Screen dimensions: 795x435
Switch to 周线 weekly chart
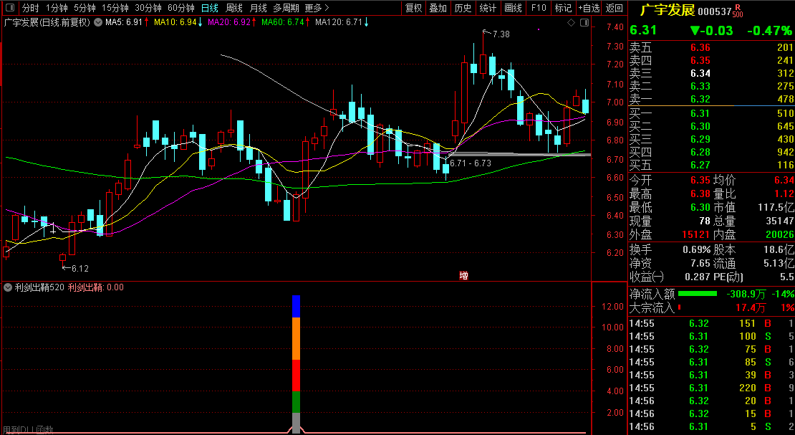(x=233, y=9)
